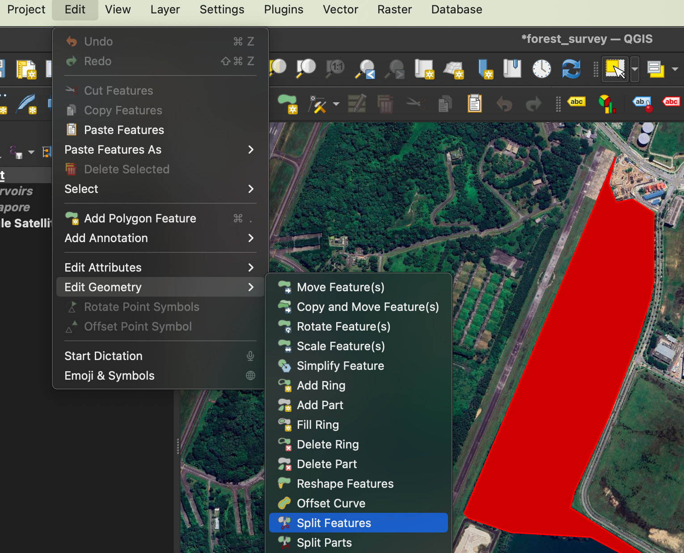Click the New Print Layout icon
Screen dimensions: 684x553
(26, 69)
